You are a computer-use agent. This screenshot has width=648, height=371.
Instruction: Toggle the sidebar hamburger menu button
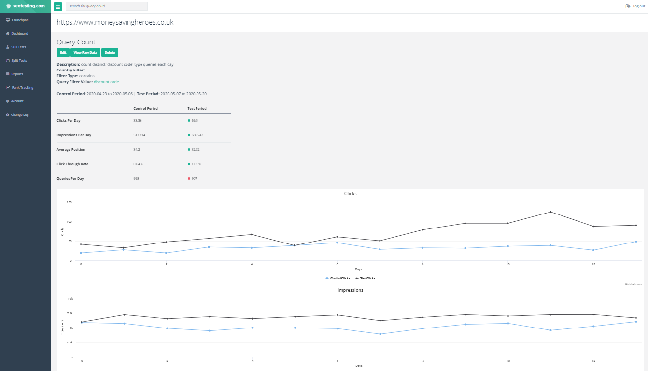(58, 7)
